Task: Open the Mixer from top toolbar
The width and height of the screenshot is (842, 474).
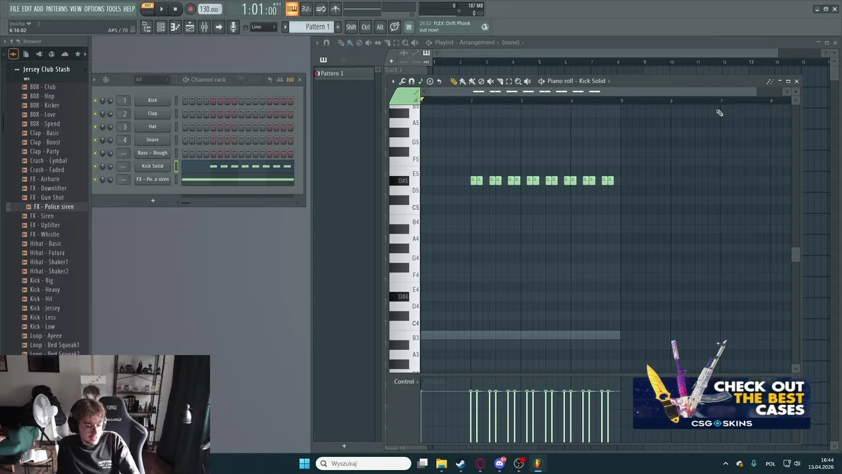Action: click(204, 27)
